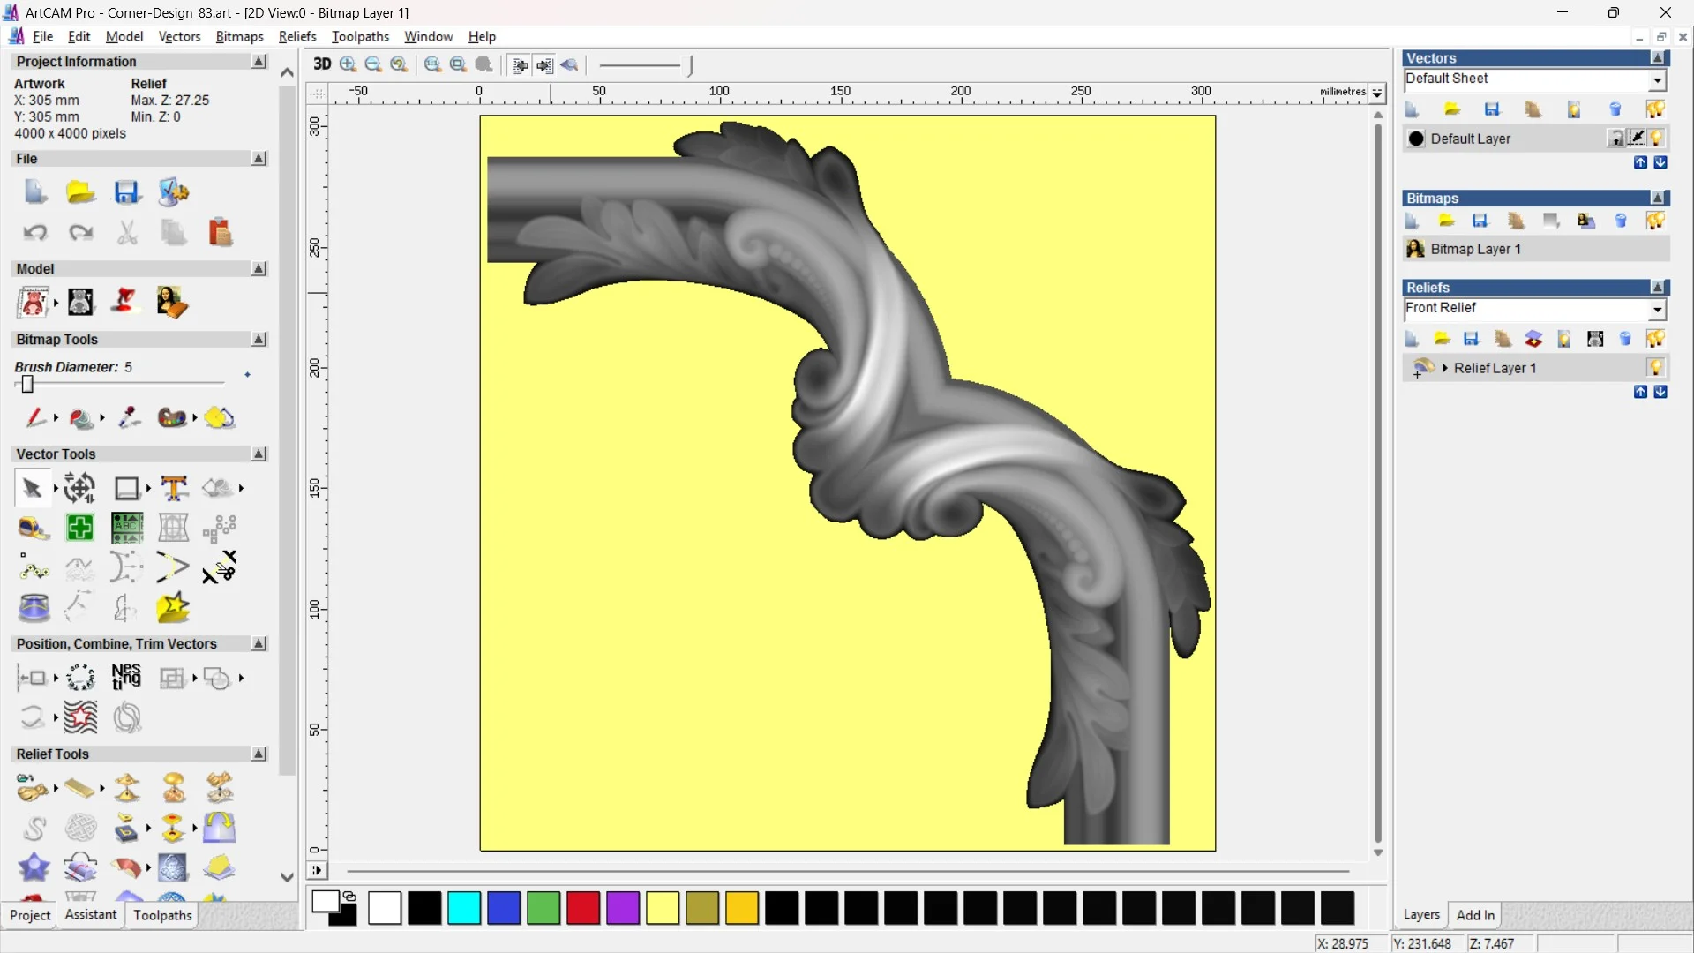
Task: Click the zoom in magnifier icon
Action: (x=348, y=64)
